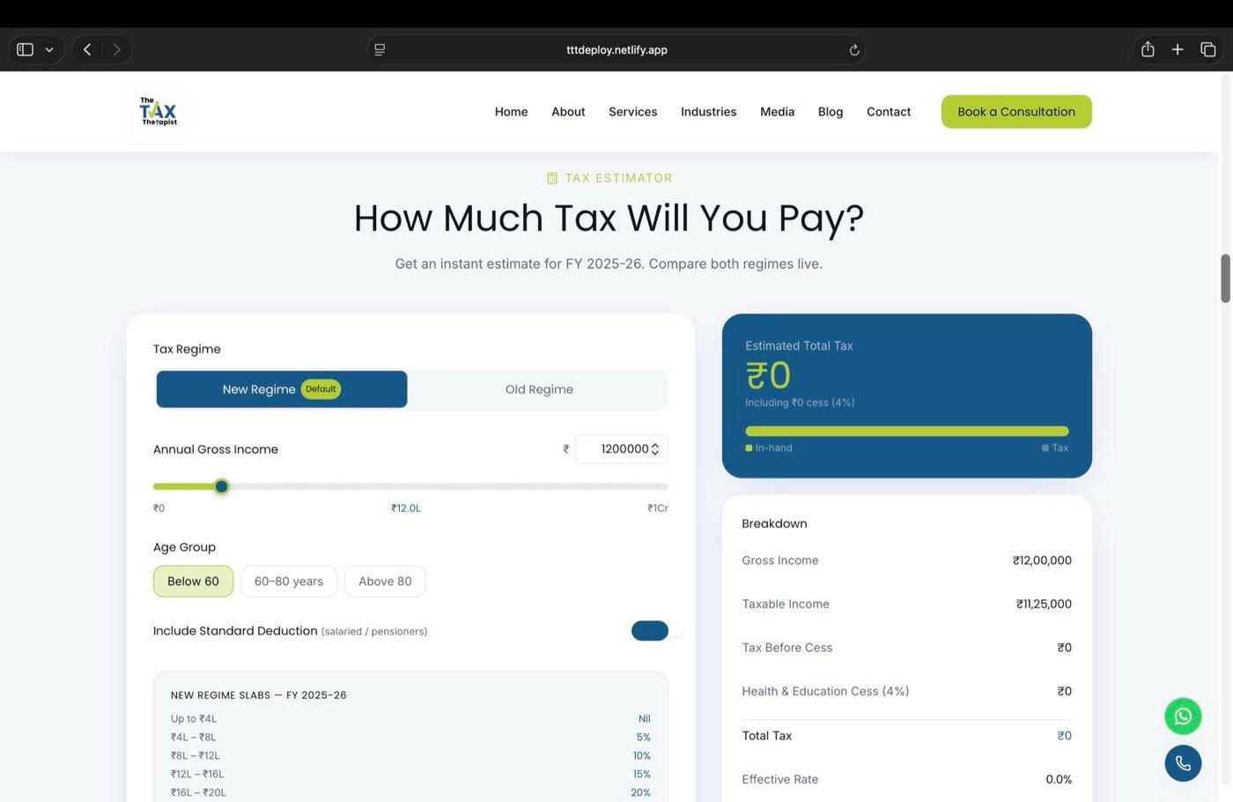Click the Default badge on New Regime

(321, 389)
